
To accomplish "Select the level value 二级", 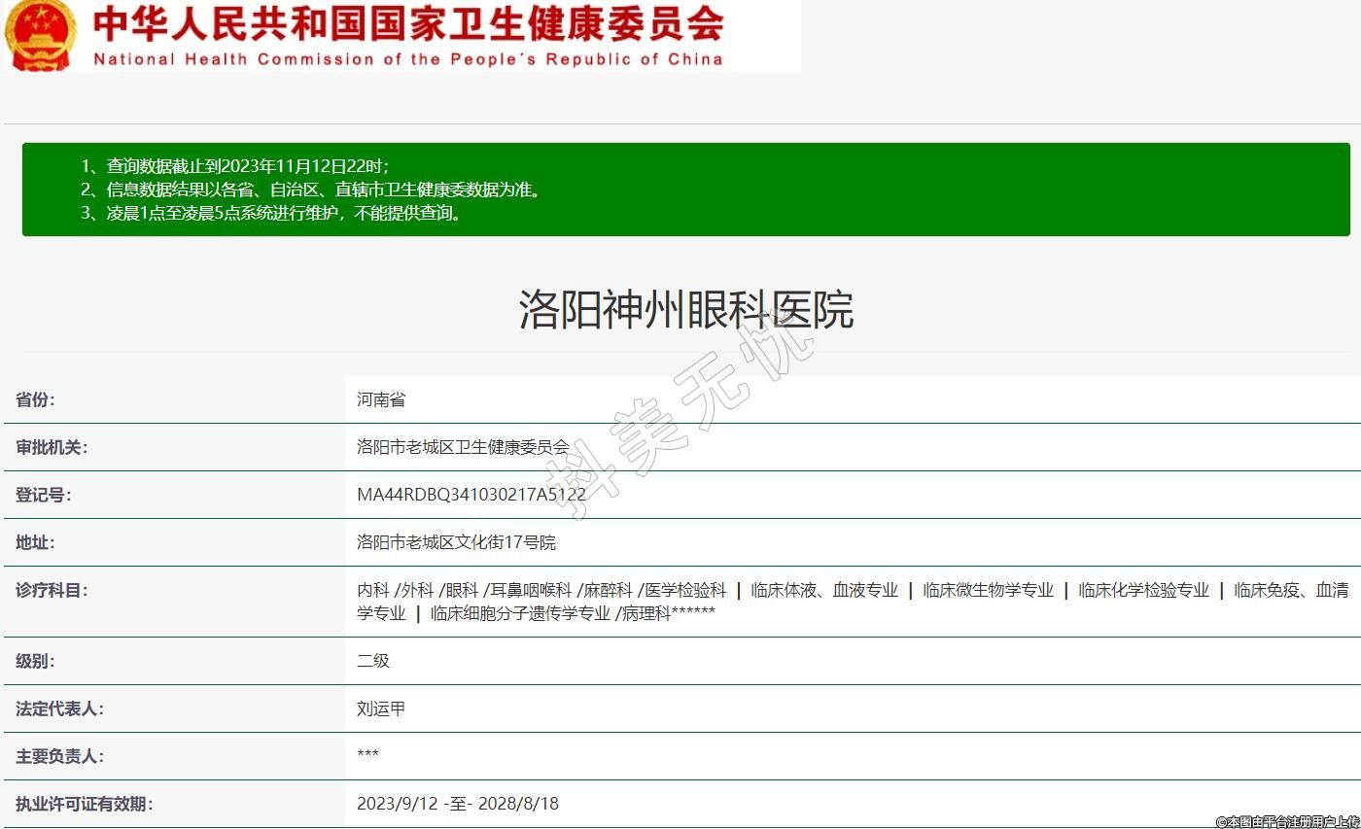I will coord(373,661).
